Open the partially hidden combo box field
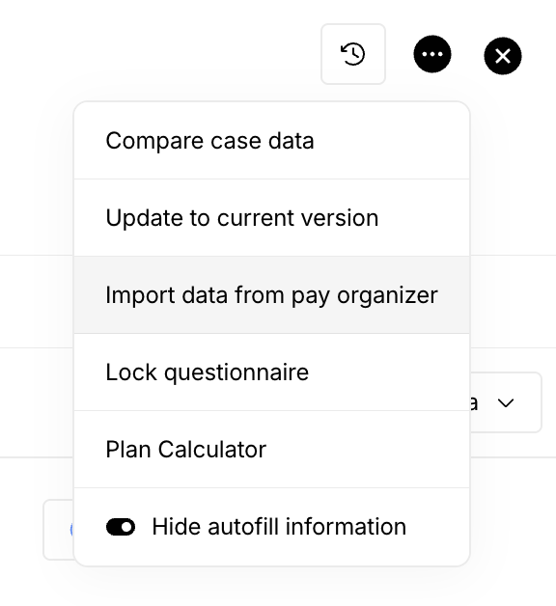The width and height of the screenshot is (556, 606). coord(506,402)
